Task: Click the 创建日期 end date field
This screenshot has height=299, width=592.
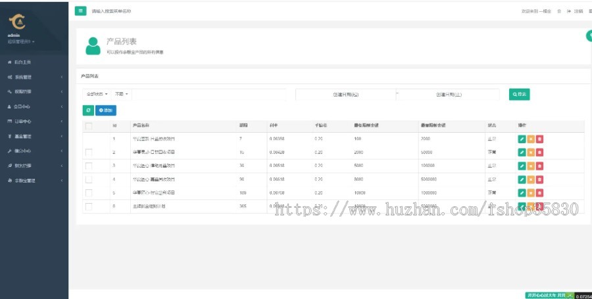Action: point(449,95)
